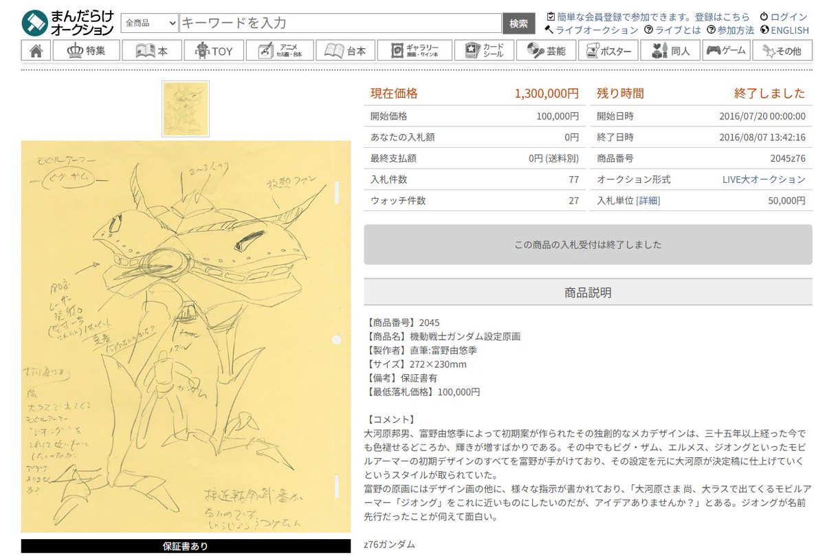Select the item number 2045z76
The width and height of the screenshot is (825, 557).
pos(788,158)
